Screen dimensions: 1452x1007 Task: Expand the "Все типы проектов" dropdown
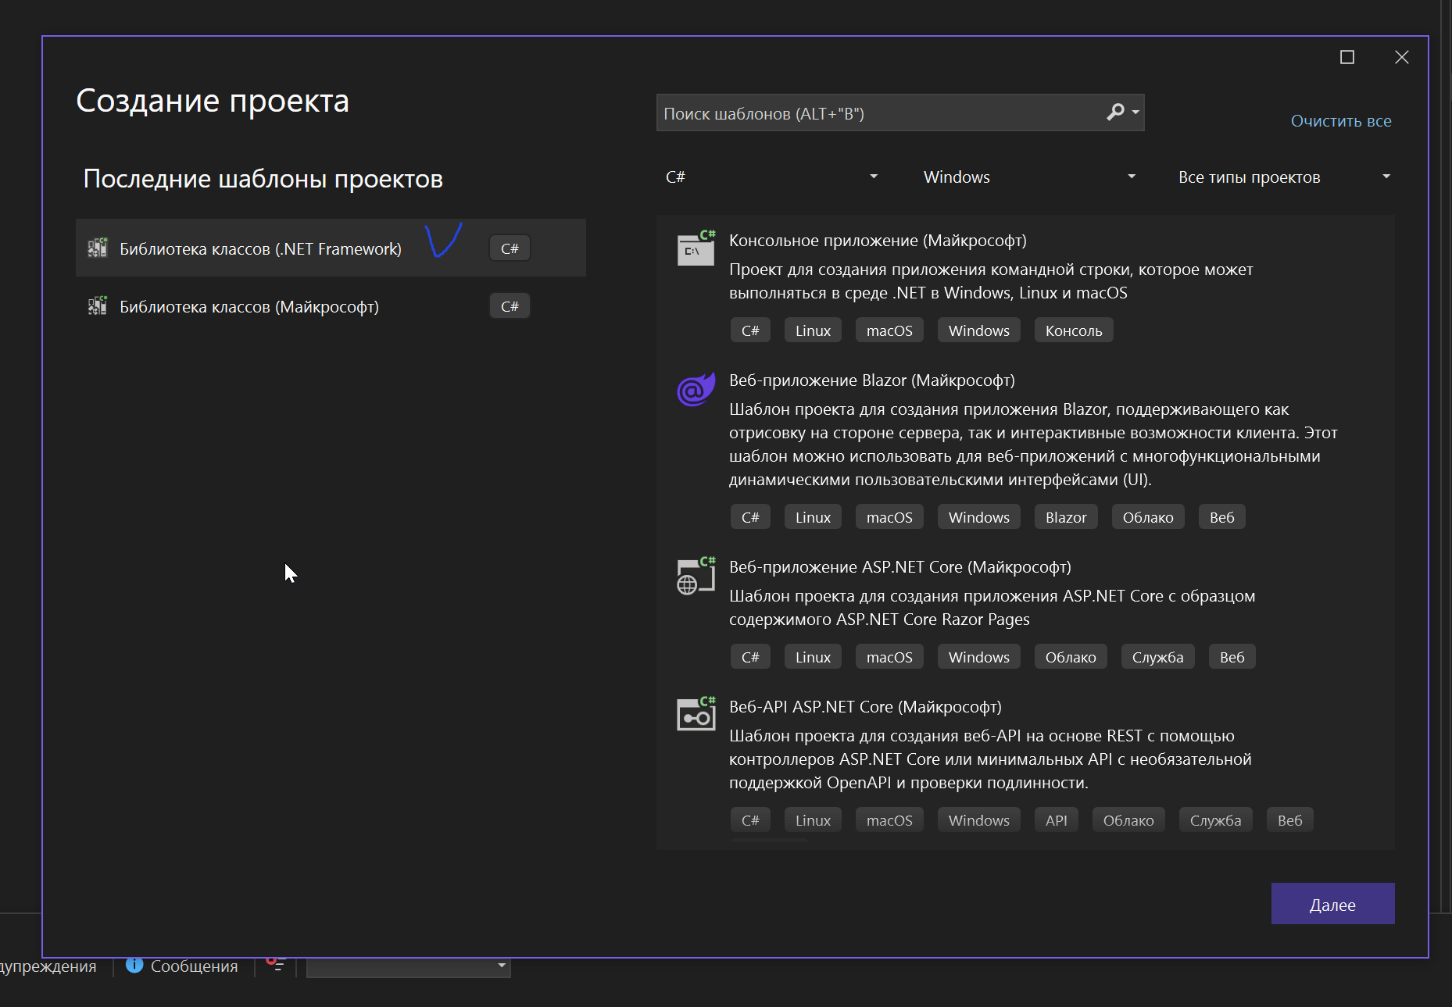pyautogui.click(x=1284, y=177)
